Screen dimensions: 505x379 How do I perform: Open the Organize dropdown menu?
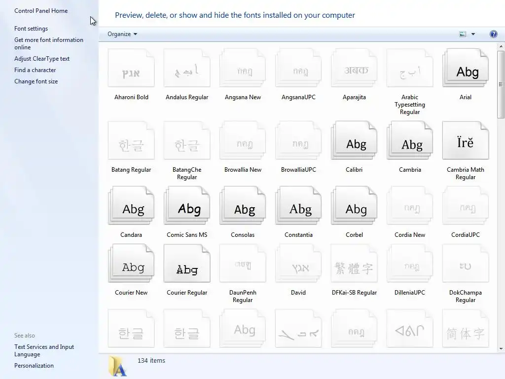122,34
